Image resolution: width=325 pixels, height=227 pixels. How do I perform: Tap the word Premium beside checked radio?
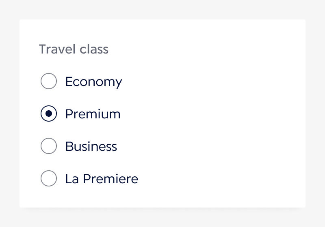click(93, 114)
